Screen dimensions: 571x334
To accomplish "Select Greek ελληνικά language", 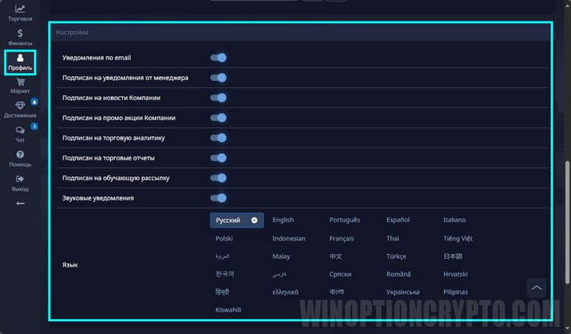I will point(285,292).
